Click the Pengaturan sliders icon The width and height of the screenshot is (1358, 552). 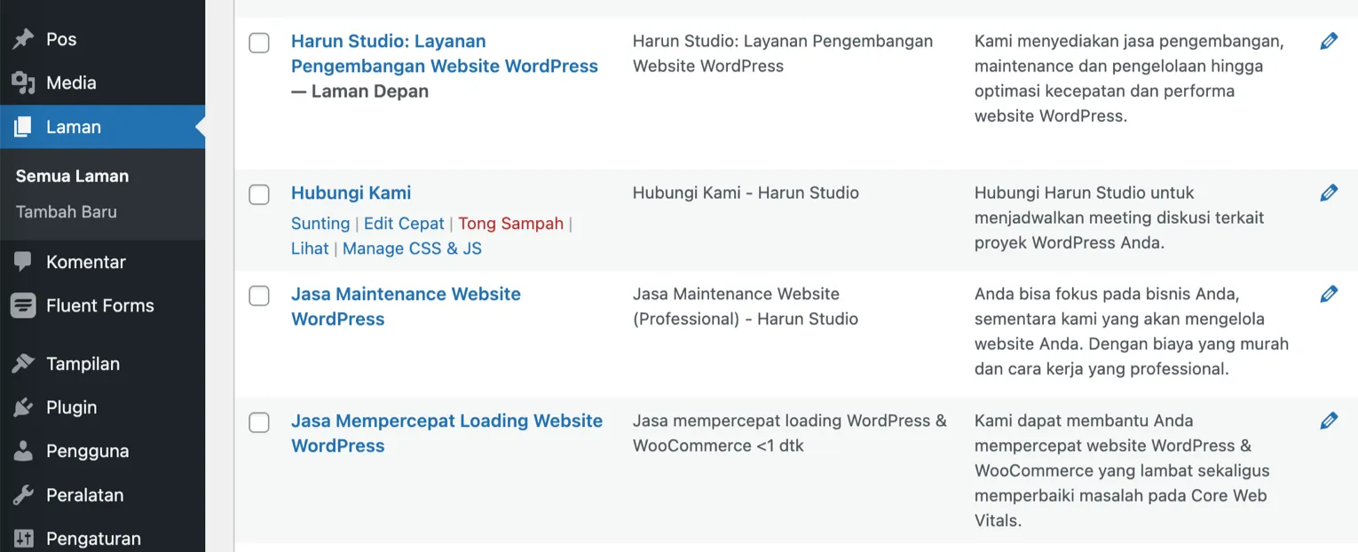[x=23, y=539]
